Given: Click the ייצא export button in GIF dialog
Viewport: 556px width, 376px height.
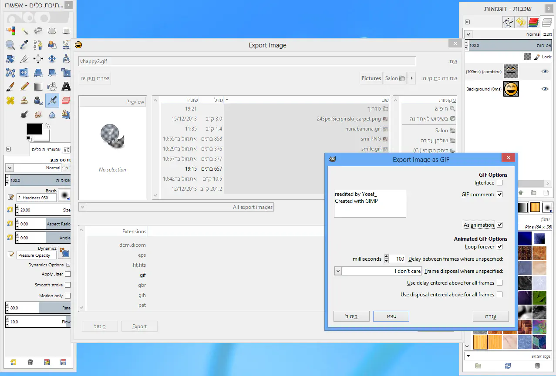Looking at the screenshot, I should [x=391, y=316].
